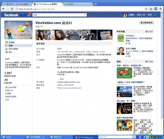Click the taskbar desktop search field
Viewport: 164px width, 139px height.
coord(115,137)
